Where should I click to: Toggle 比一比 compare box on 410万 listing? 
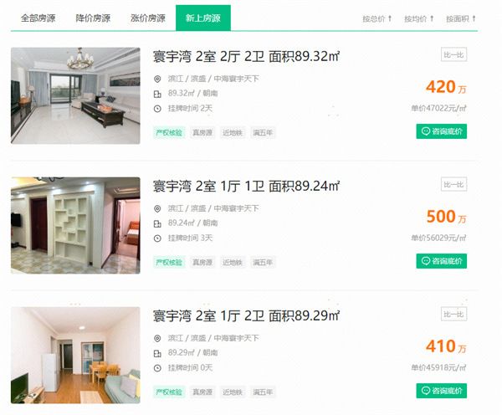453,314
